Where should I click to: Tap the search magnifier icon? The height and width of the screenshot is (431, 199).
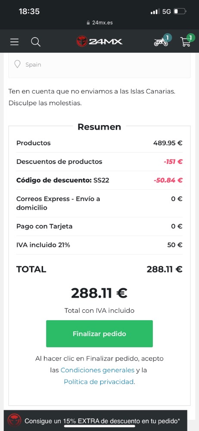coord(36,42)
